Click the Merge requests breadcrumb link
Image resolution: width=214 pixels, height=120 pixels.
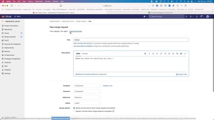tap(81, 21)
